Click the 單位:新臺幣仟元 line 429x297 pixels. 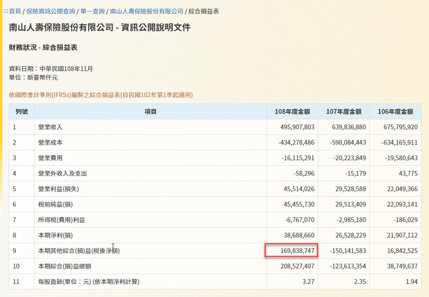click(x=33, y=77)
